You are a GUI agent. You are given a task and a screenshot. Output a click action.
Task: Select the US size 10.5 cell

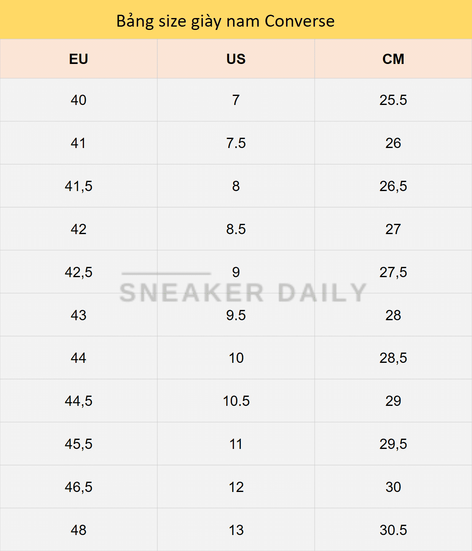point(236,401)
